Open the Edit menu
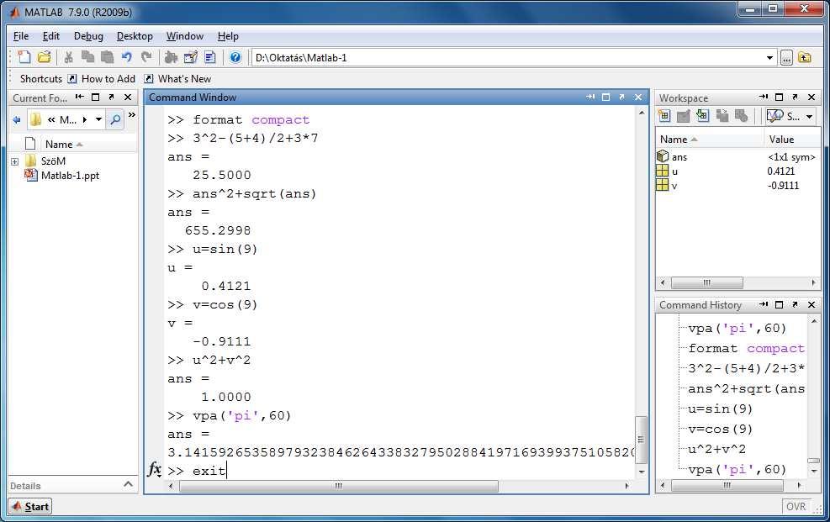Image resolution: width=830 pixels, height=522 pixels. (50, 36)
